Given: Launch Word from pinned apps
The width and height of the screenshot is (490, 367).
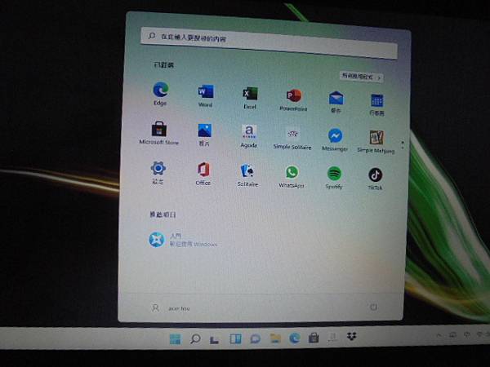Looking at the screenshot, I should 205,95.
